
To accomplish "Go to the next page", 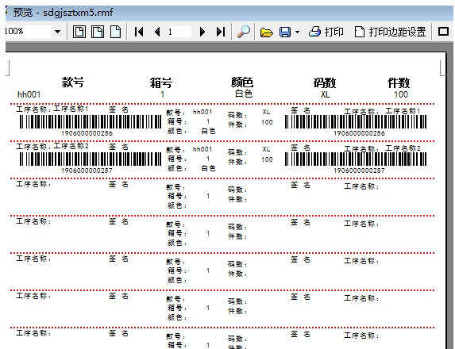I will [202, 32].
